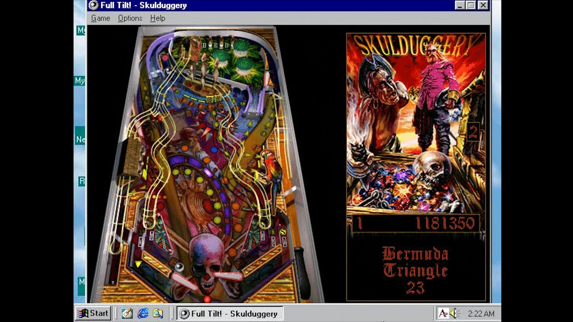Click the ball number 2 indicator

[x=473, y=132]
